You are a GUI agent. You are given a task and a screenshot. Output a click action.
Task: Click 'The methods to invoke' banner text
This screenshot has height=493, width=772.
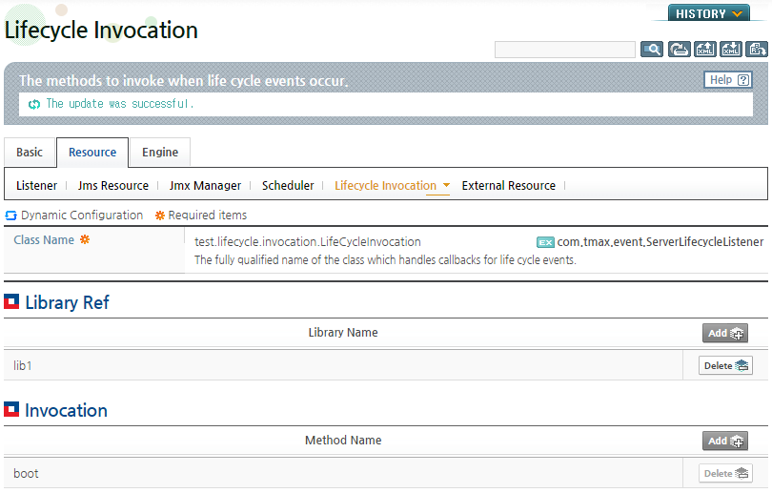[184, 80]
